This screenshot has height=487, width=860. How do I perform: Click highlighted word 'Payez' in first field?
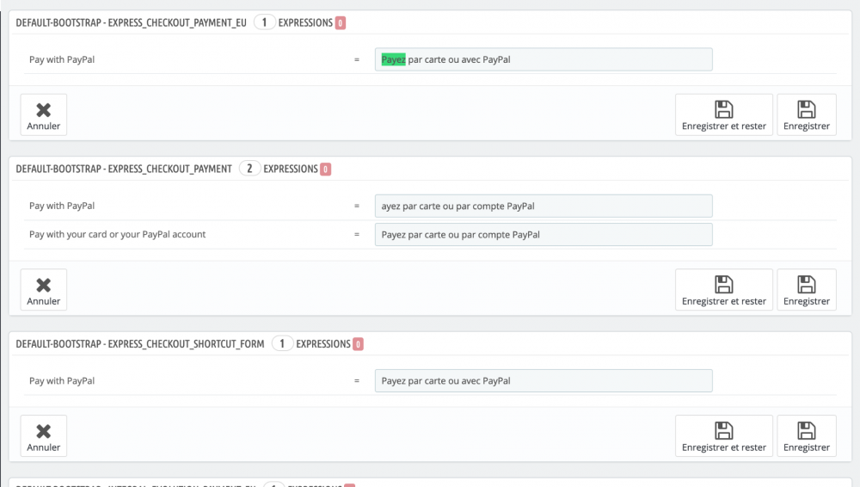click(x=393, y=59)
